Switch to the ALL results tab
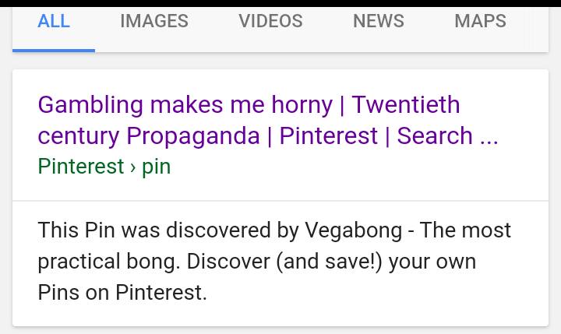This screenshot has height=334, width=561. (54, 22)
